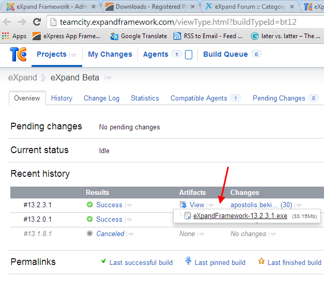Screen dimensions: 324x283
Task: Click View artifacts link
Action: point(197,205)
